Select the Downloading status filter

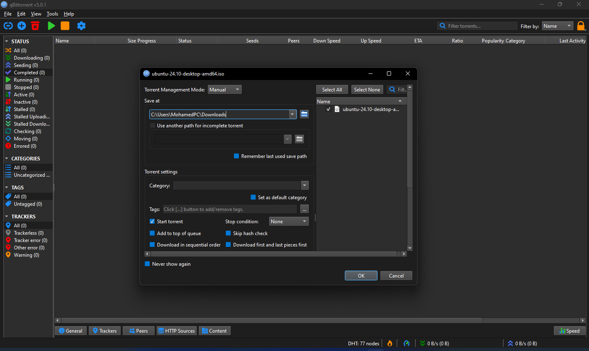click(x=28, y=58)
